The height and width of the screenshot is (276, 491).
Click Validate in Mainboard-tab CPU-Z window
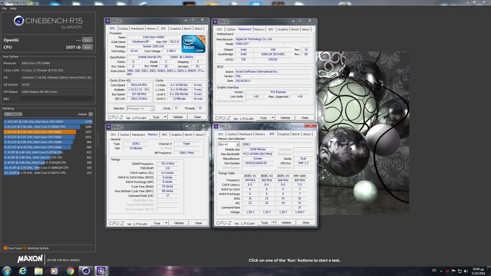click(x=285, y=118)
